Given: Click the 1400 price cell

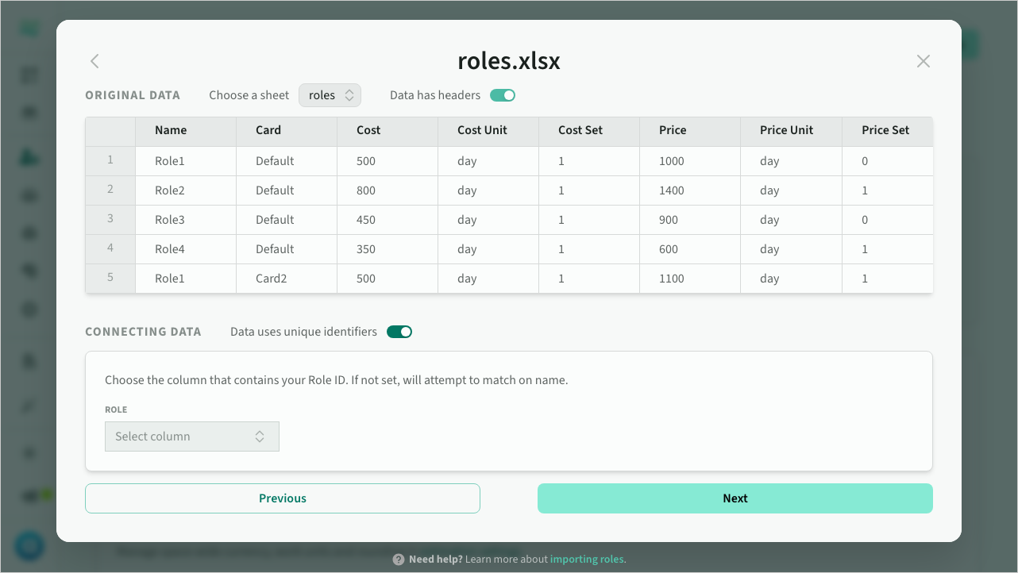Looking at the screenshot, I should coord(671,190).
